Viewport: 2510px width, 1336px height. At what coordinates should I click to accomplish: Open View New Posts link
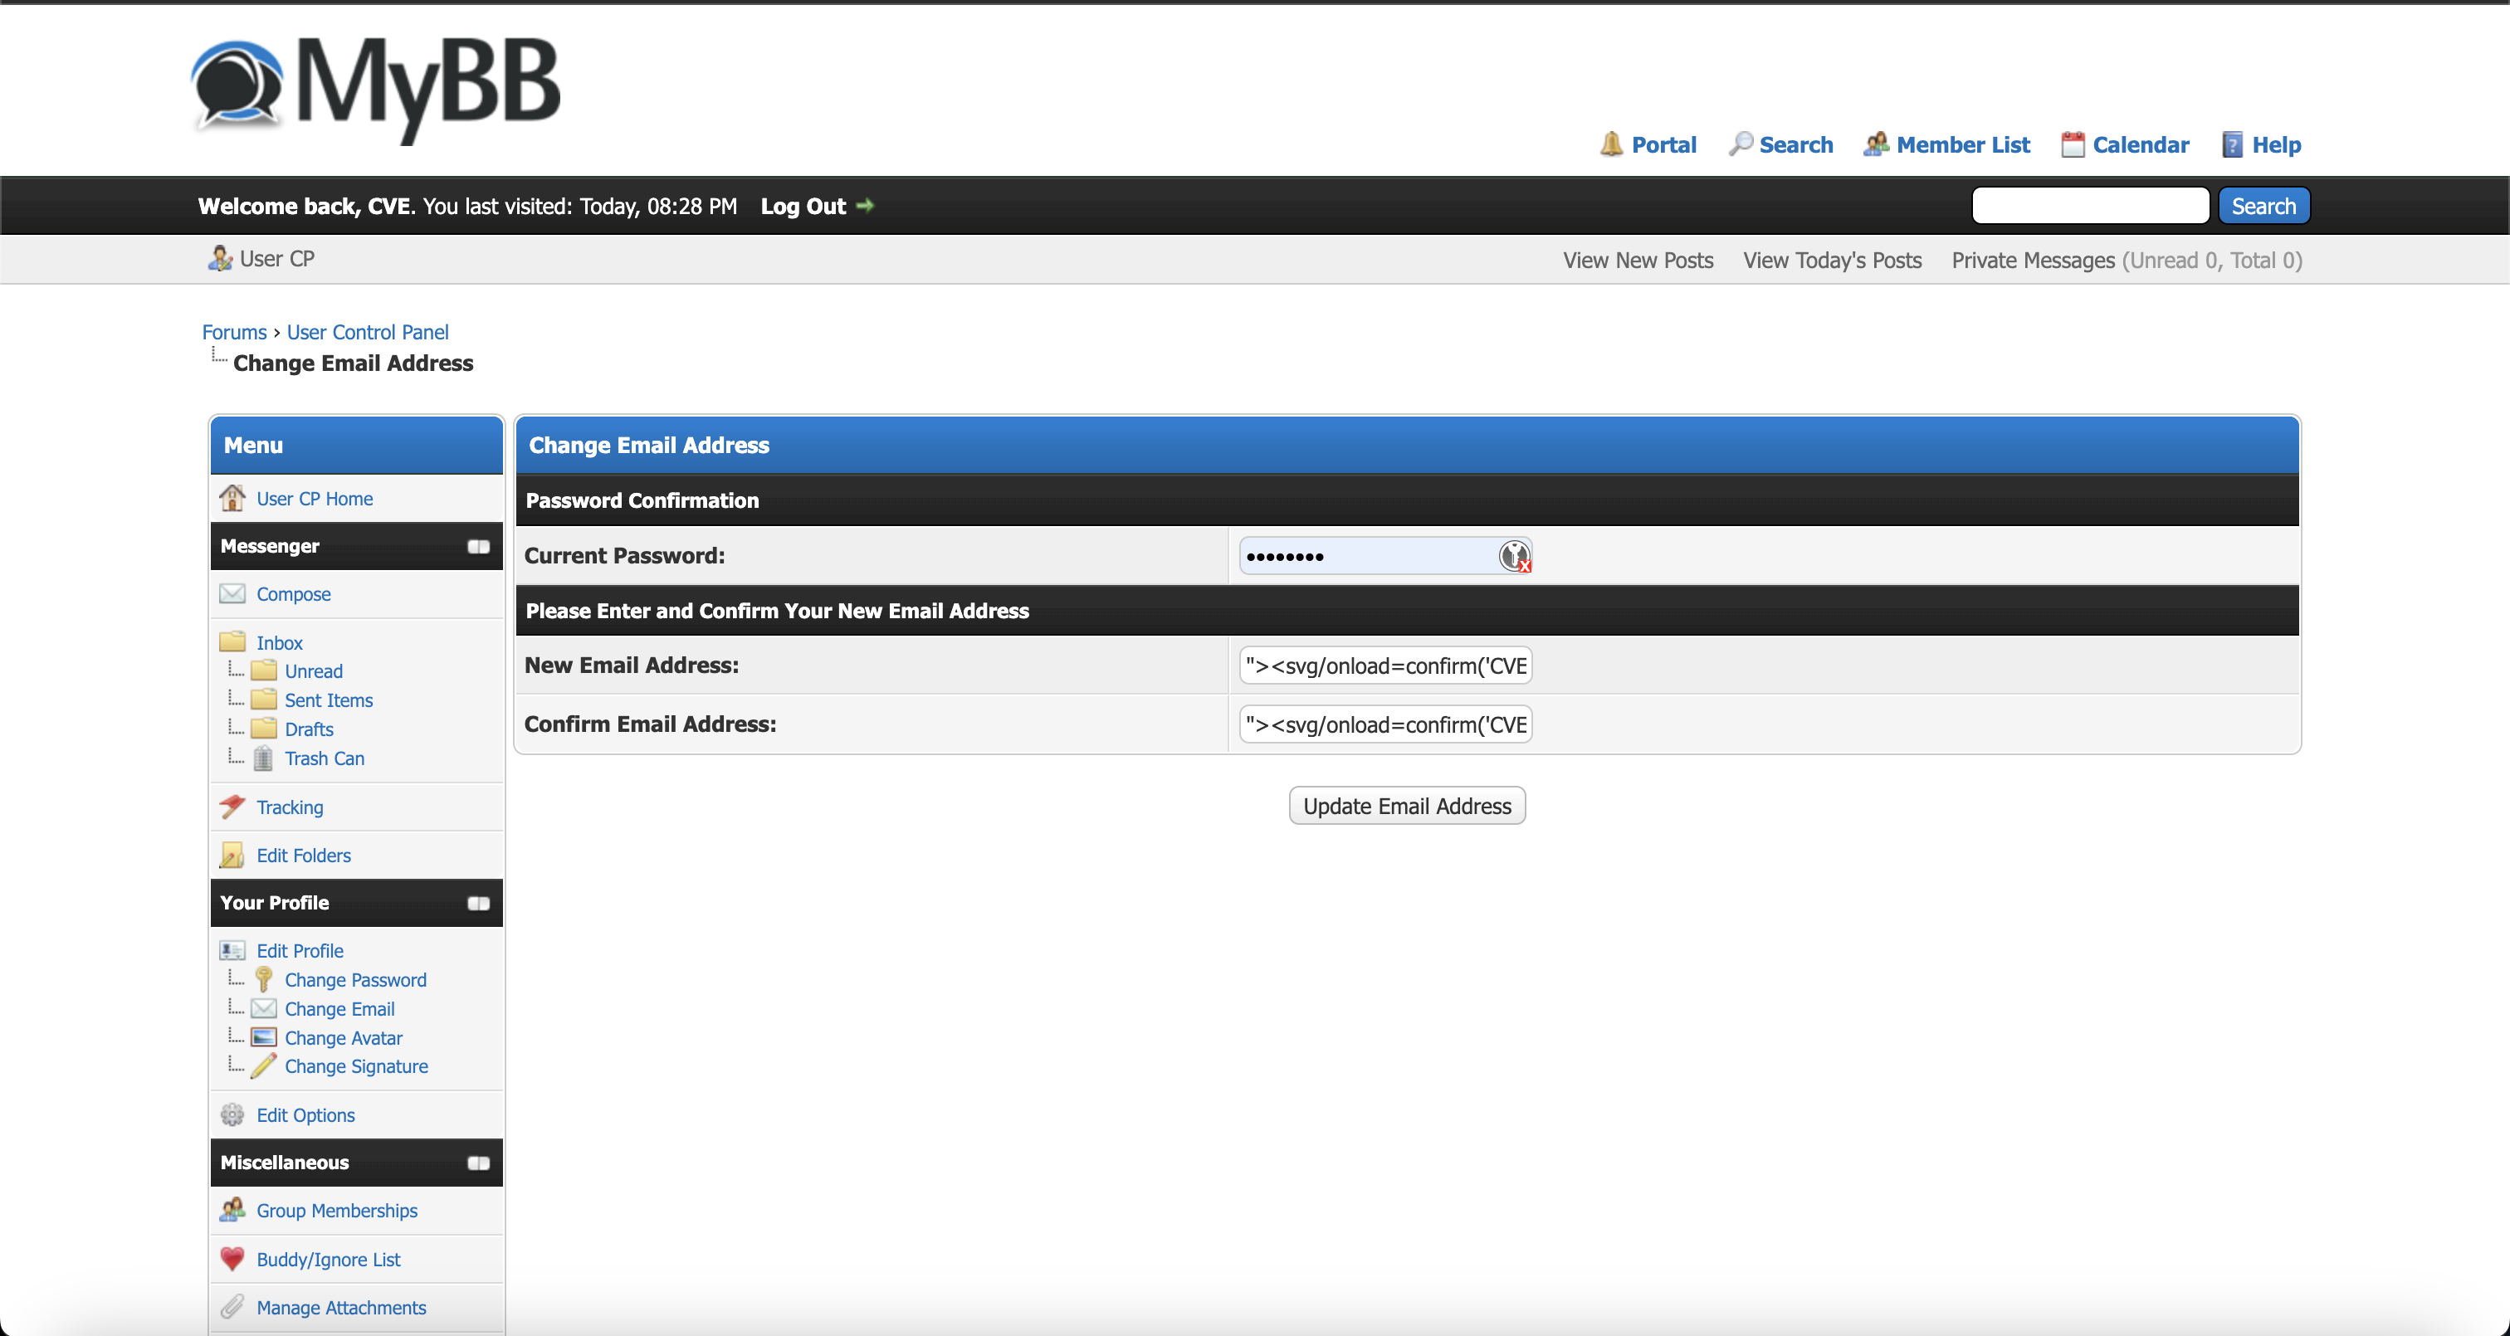pos(1638,261)
